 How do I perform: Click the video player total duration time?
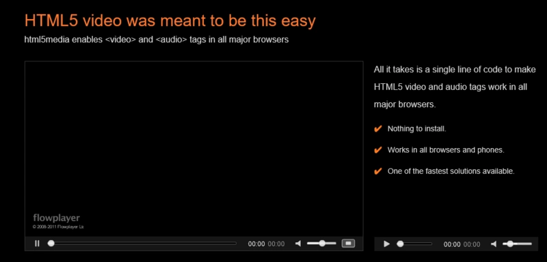tap(276, 244)
